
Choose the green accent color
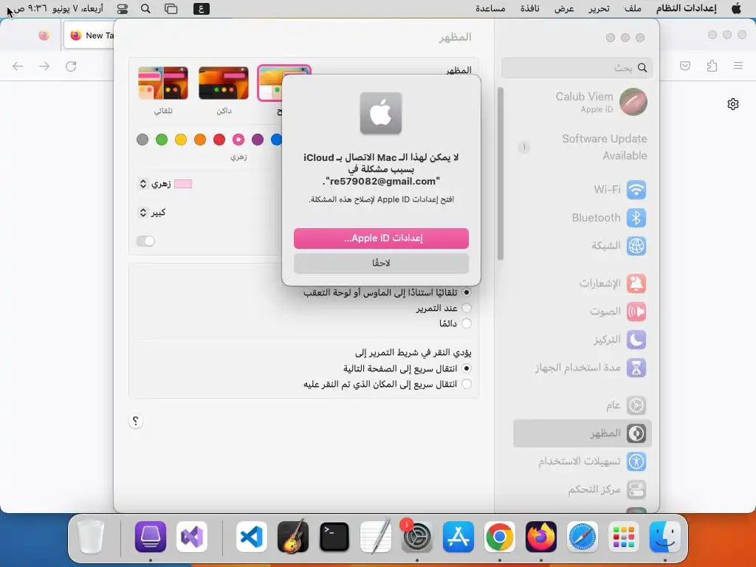162,140
